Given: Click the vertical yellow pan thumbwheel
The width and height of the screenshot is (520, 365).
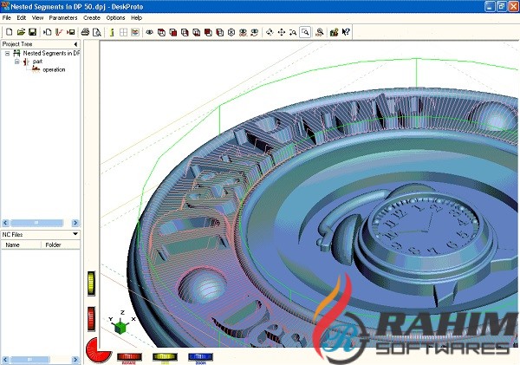Looking at the screenshot, I should (x=91, y=284).
